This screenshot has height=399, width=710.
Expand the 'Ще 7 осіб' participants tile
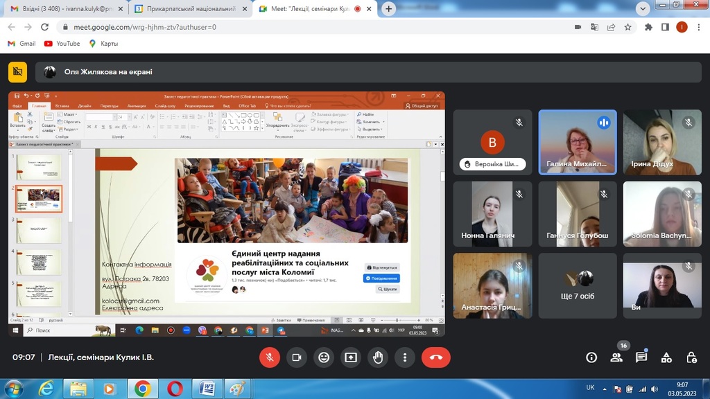578,285
